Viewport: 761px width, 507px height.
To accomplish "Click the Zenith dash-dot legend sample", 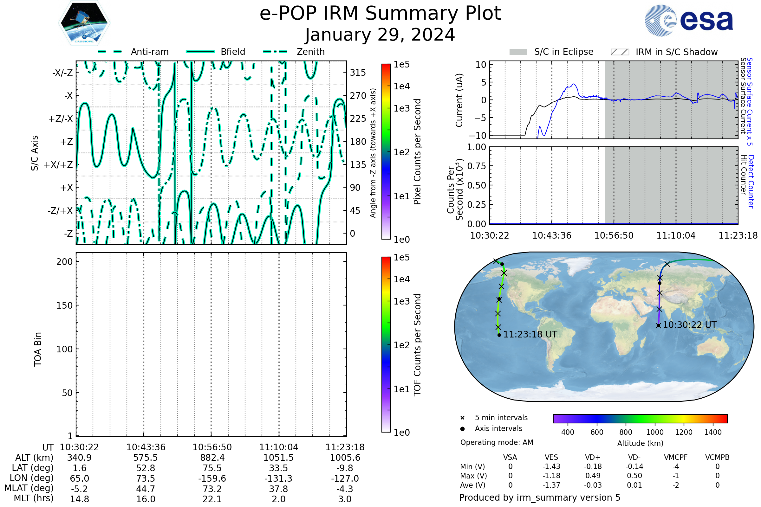I will tap(275, 52).
